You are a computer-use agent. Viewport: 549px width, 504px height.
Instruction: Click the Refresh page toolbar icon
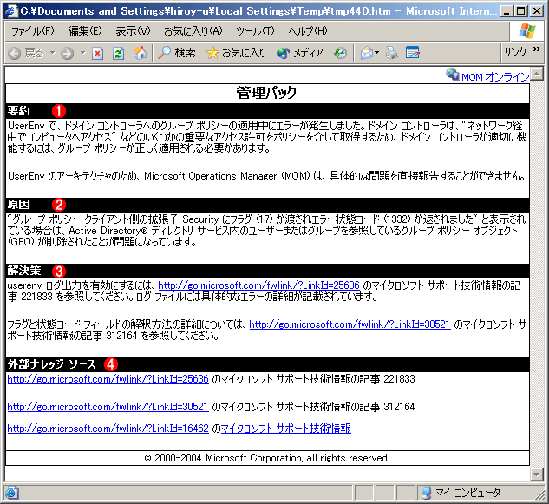[x=118, y=53]
